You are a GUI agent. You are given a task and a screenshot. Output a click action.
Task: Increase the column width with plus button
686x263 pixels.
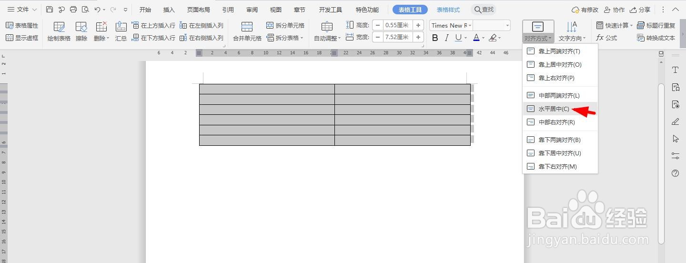418,37
